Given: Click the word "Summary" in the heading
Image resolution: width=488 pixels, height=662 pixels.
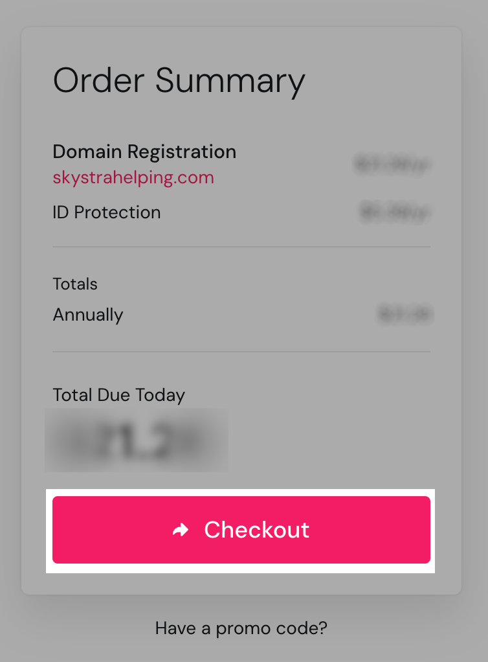Looking at the screenshot, I should [230, 81].
